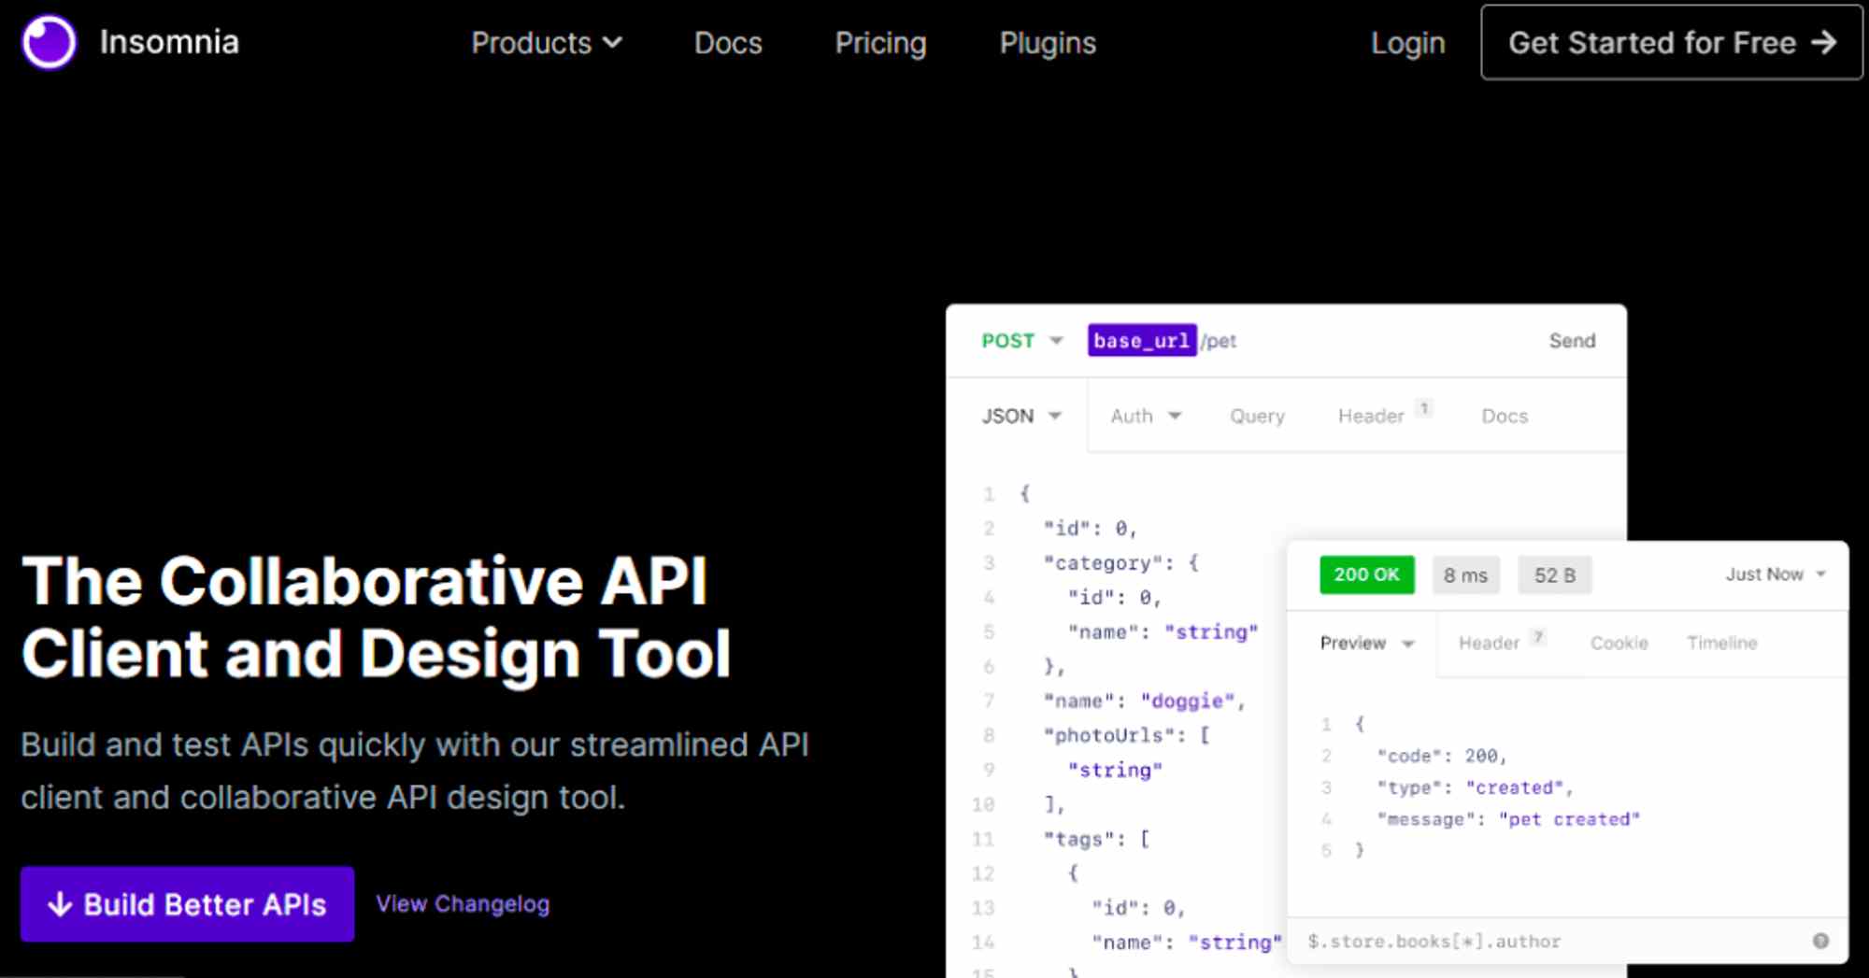Open the Docs navigation link
The width and height of the screenshot is (1869, 978).
coord(728,43)
